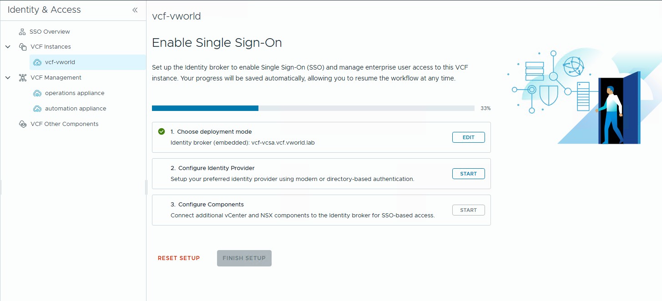Viewport: 662px width, 301px height.
Task: Click the sidebar resize handle divider
Action: point(146,187)
